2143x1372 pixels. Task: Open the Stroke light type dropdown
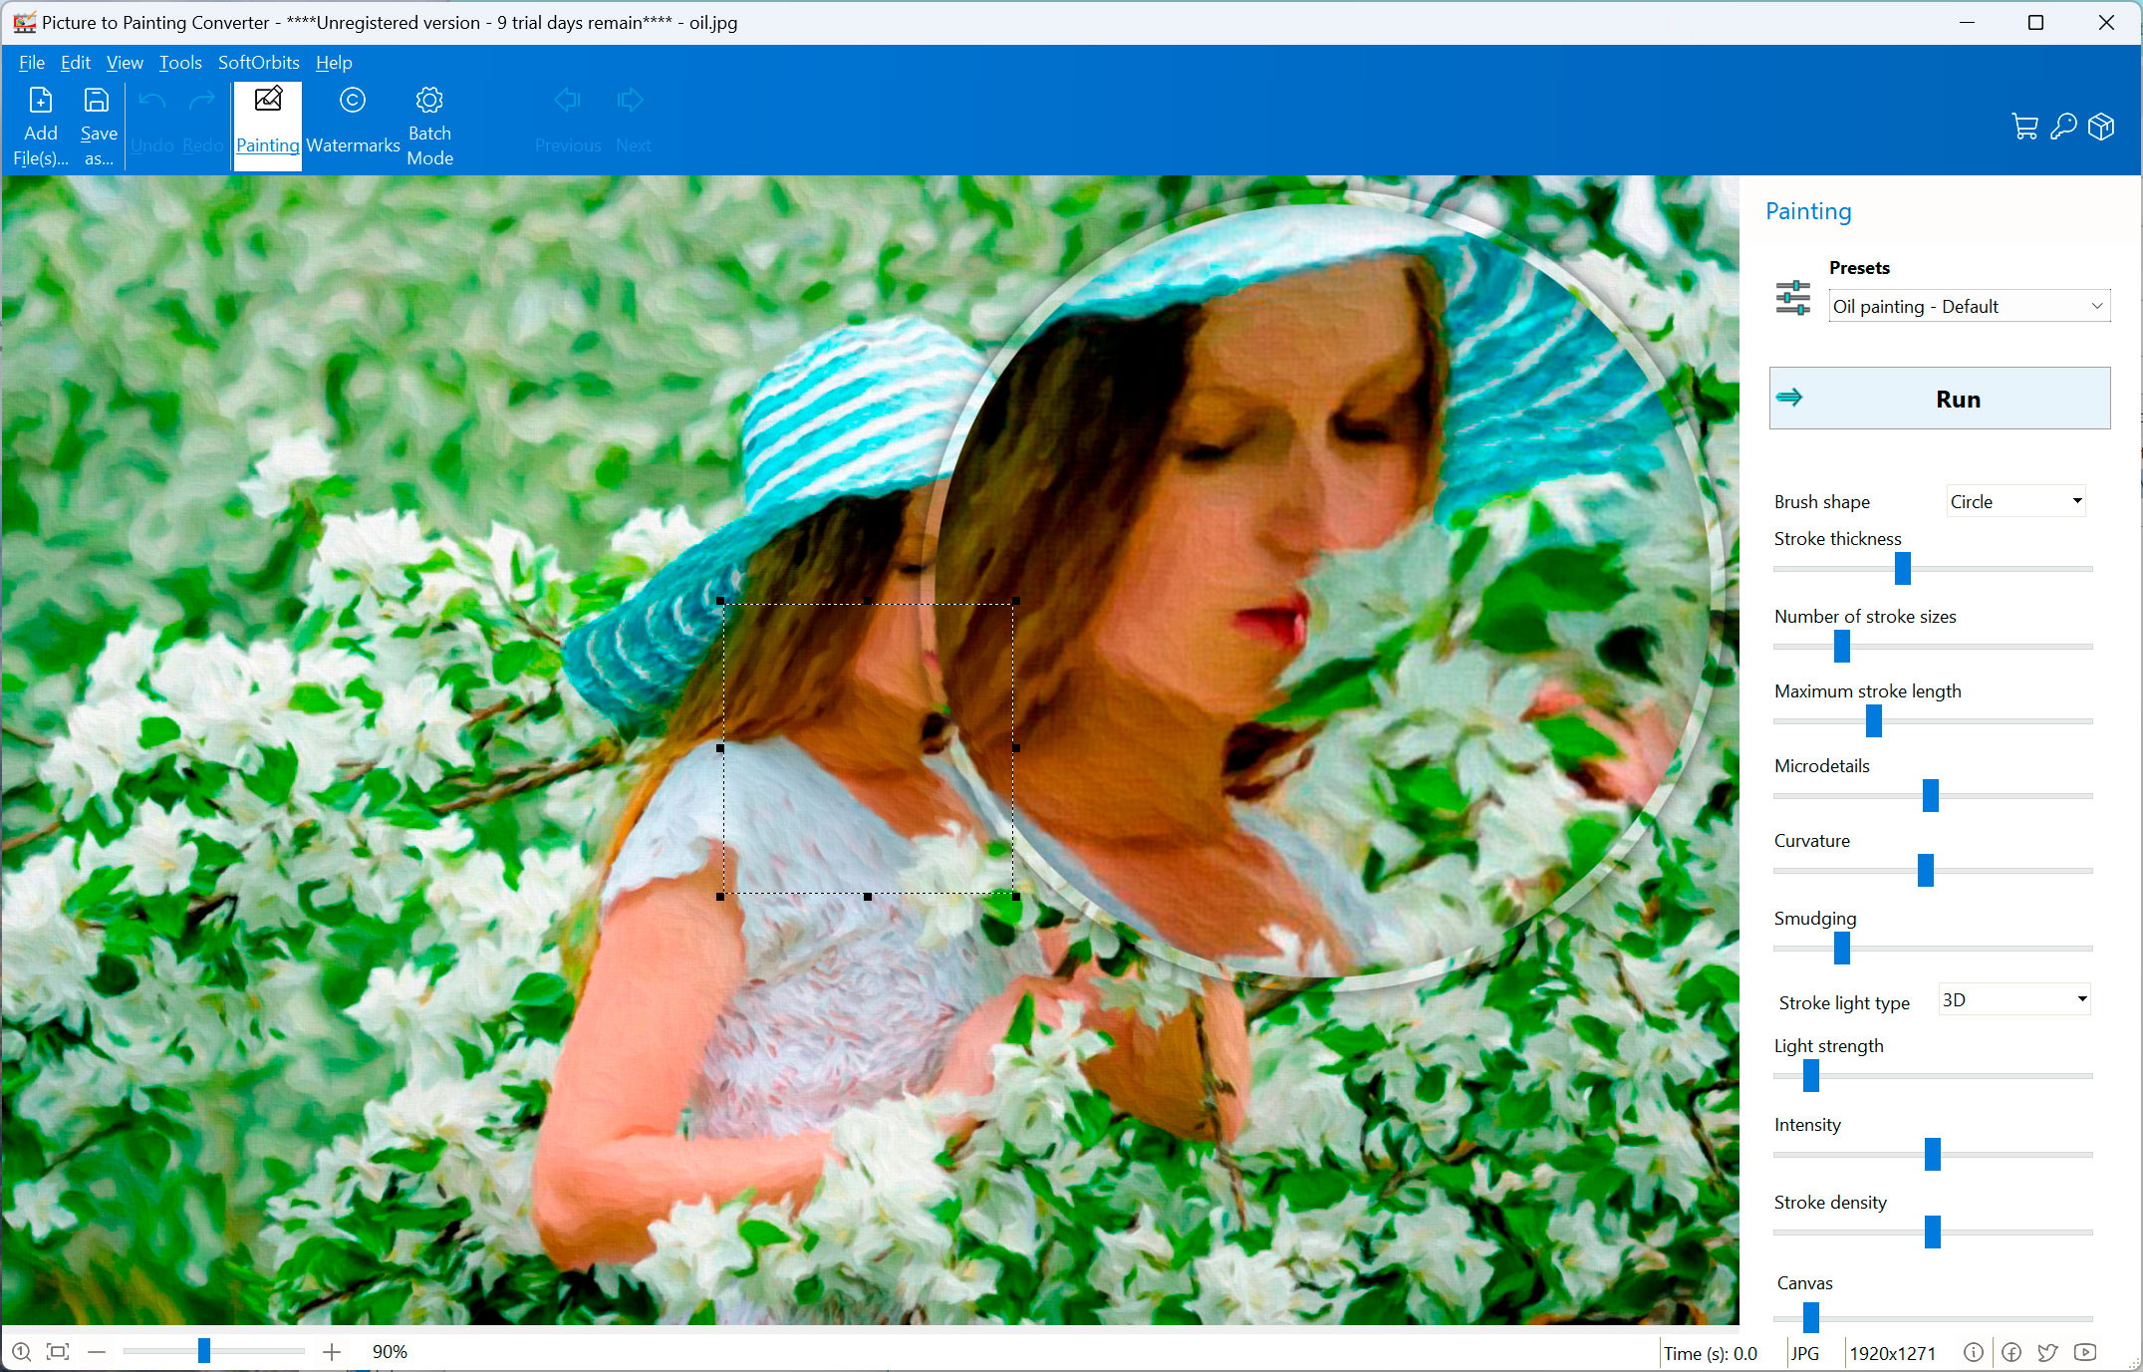click(x=2013, y=999)
